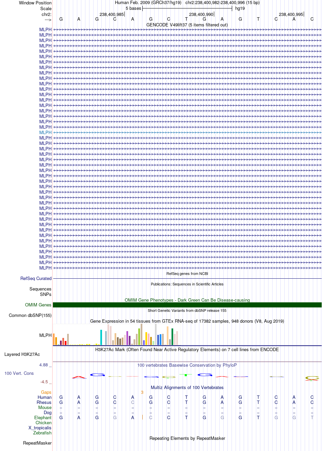Click the '5 bases' scale bar label
The height and width of the screenshot is (451, 322).
[x=133, y=8]
